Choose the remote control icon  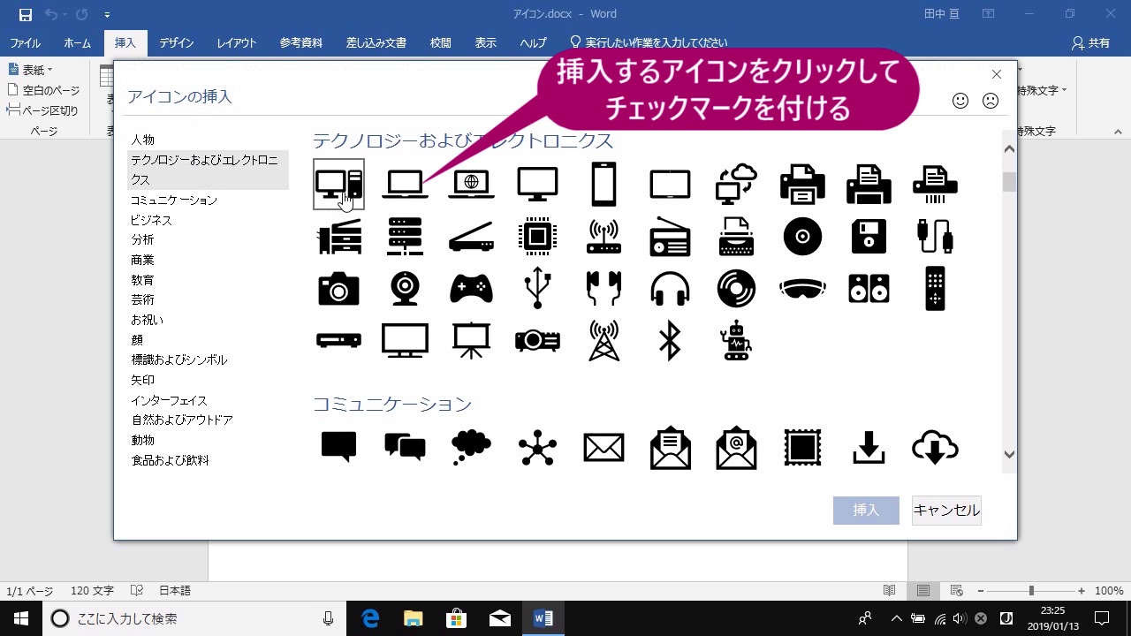[x=935, y=289]
